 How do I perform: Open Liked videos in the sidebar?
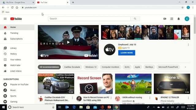coord(17,71)
